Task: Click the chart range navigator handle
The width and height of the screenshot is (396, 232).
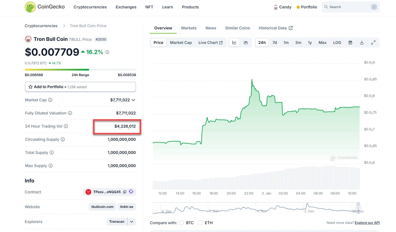Action: coord(358,208)
